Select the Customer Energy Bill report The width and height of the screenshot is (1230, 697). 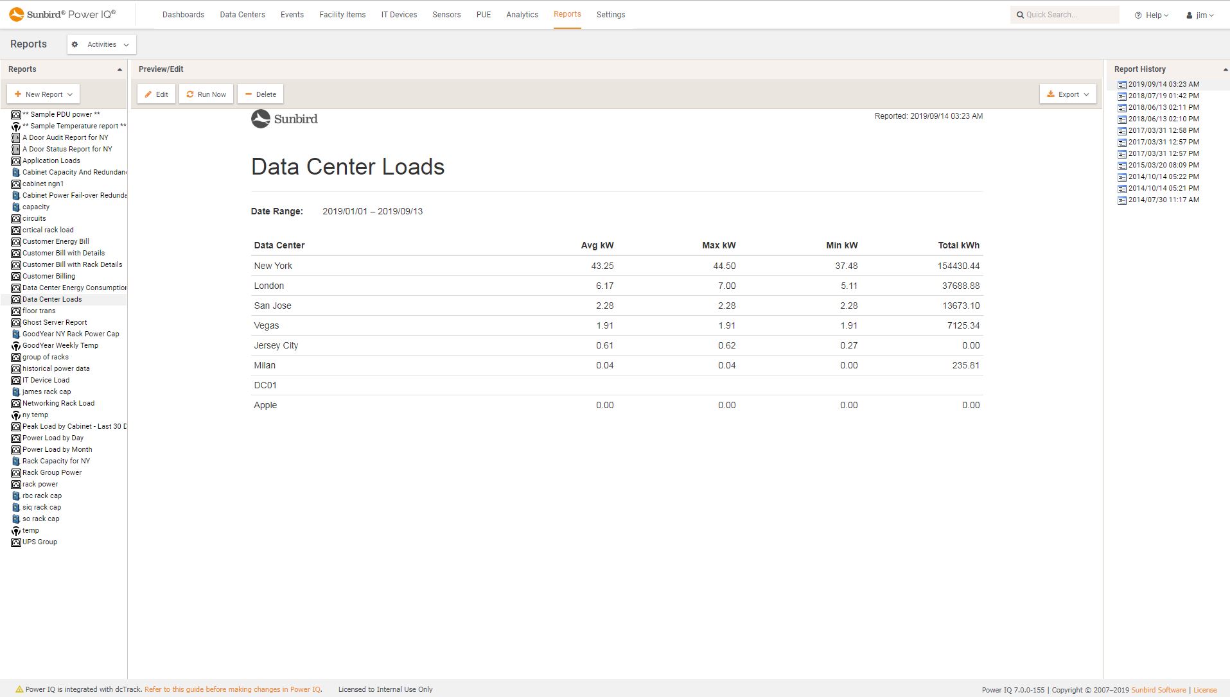55,241
